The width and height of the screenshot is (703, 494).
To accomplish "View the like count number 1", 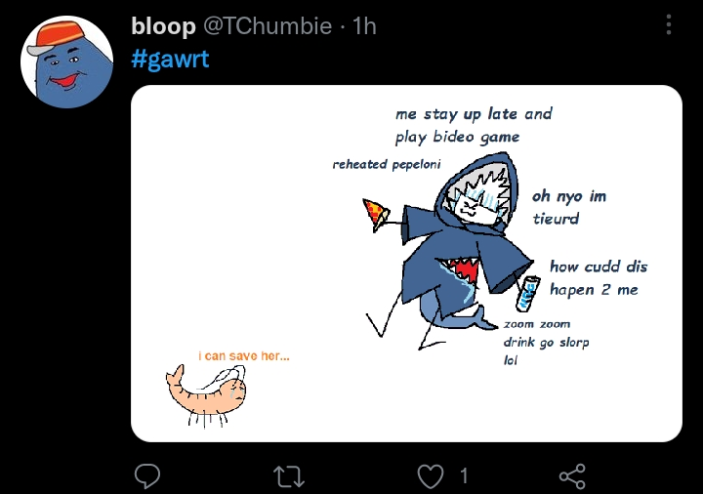I will (464, 476).
